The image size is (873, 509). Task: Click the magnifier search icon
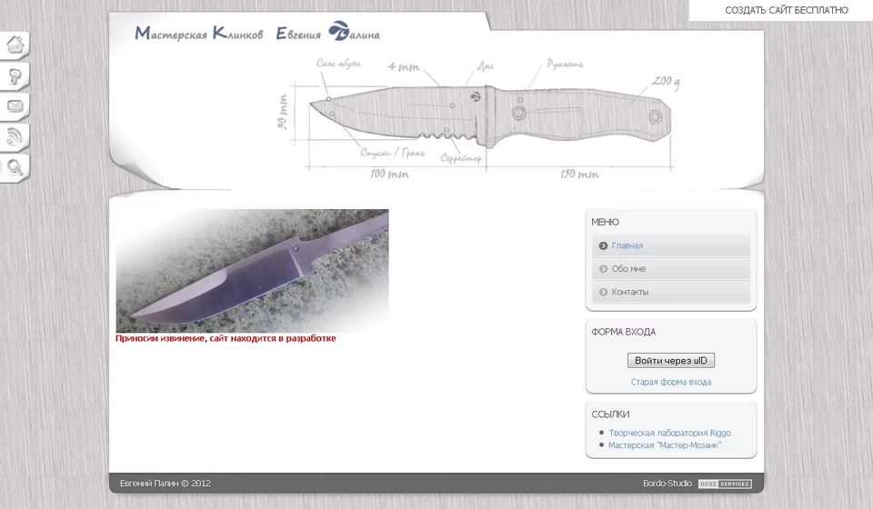[15, 167]
